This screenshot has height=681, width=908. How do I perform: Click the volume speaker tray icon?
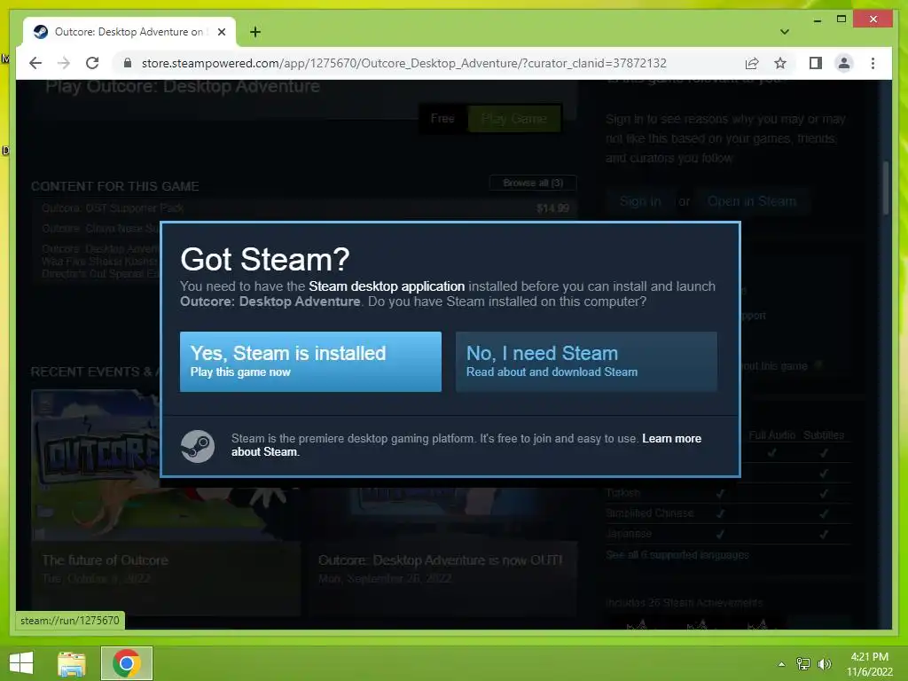point(824,664)
